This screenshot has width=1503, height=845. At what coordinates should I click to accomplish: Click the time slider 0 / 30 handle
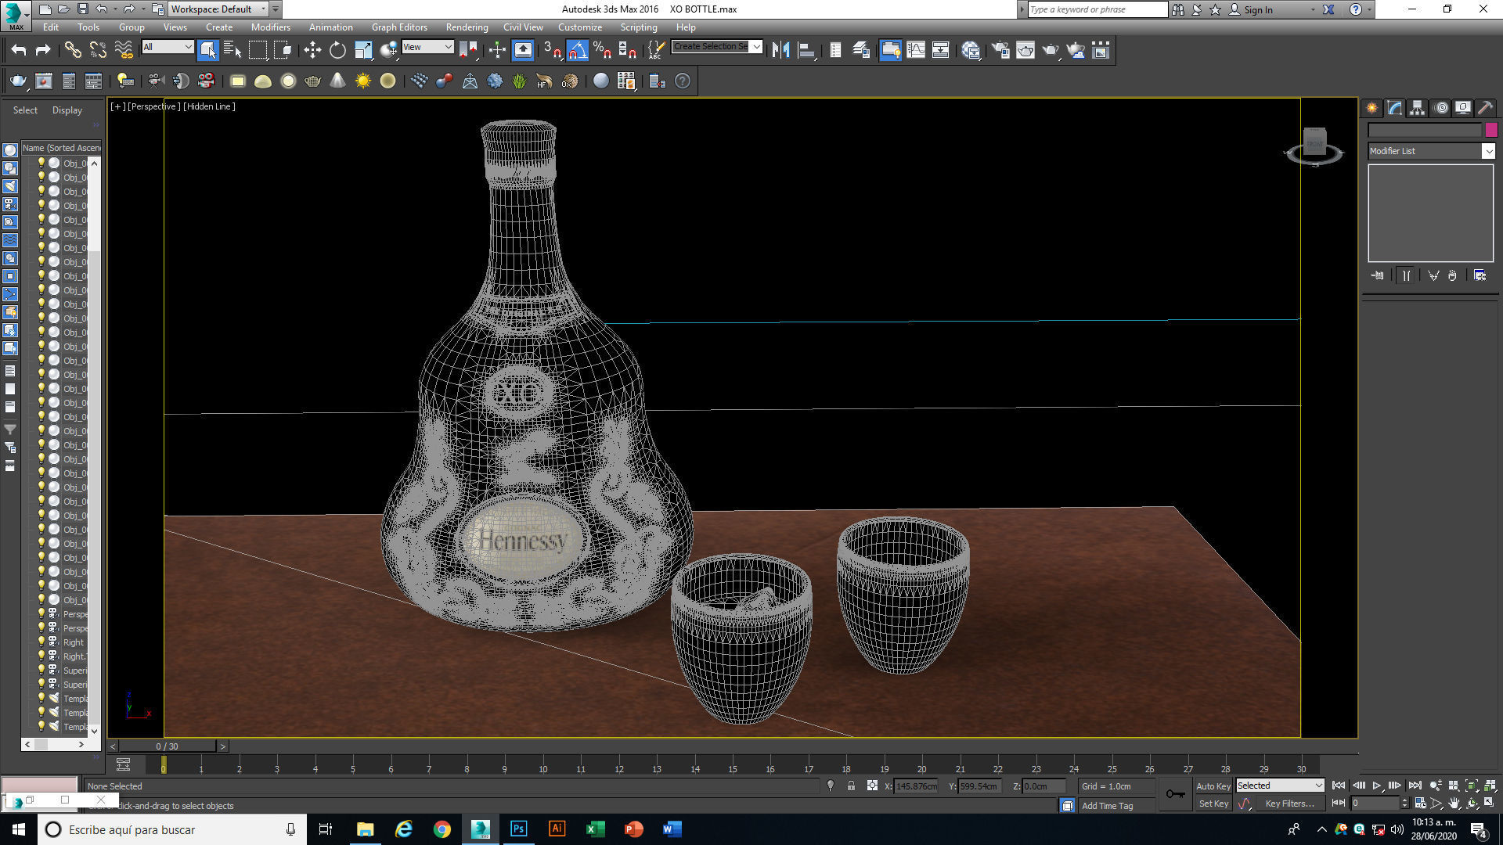(167, 746)
